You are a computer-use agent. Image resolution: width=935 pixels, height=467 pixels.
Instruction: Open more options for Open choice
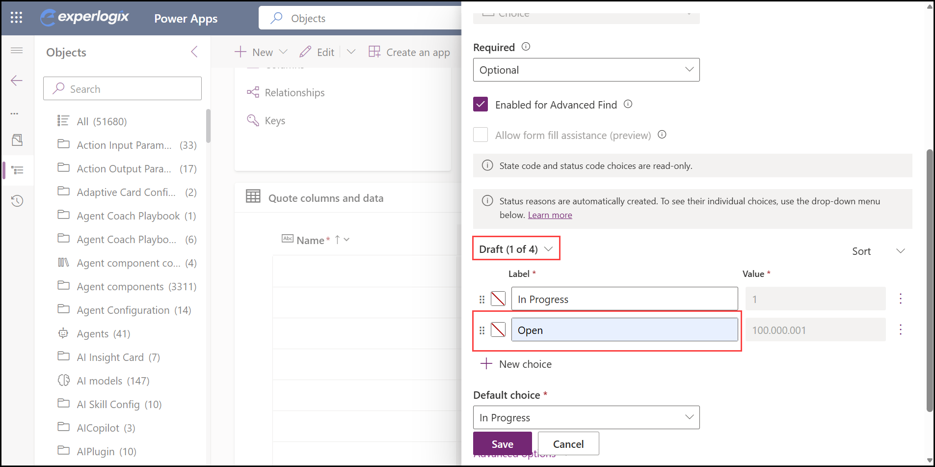900,330
